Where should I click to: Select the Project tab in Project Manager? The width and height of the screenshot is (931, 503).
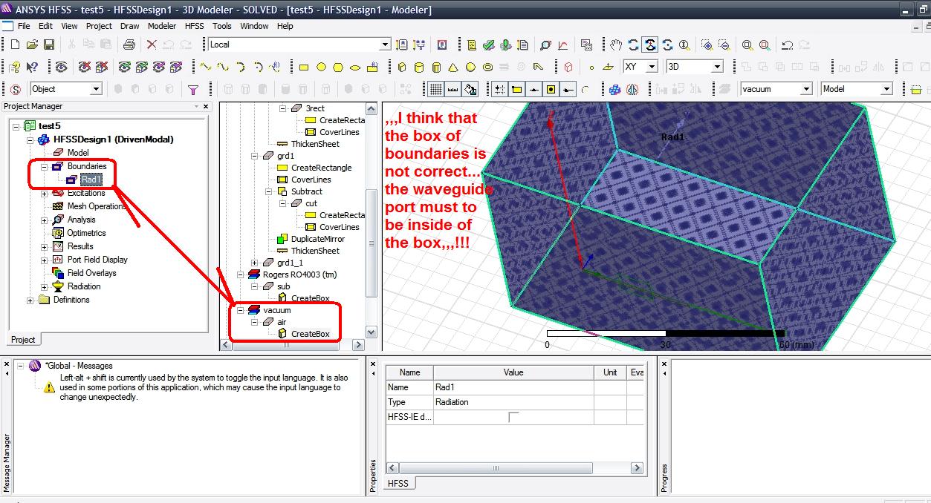point(22,340)
